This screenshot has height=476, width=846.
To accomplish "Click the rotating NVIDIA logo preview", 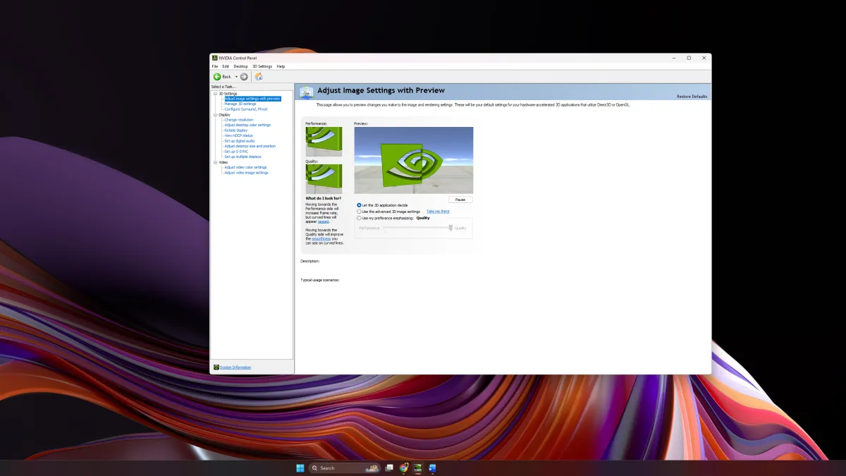I will pos(414,160).
